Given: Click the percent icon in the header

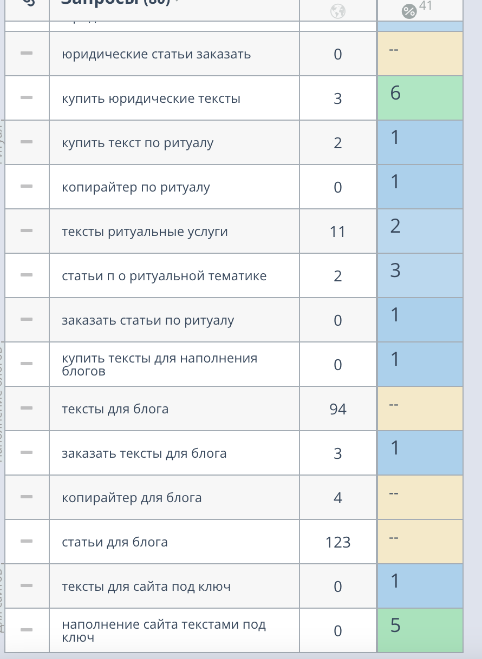Looking at the screenshot, I should click(409, 11).
